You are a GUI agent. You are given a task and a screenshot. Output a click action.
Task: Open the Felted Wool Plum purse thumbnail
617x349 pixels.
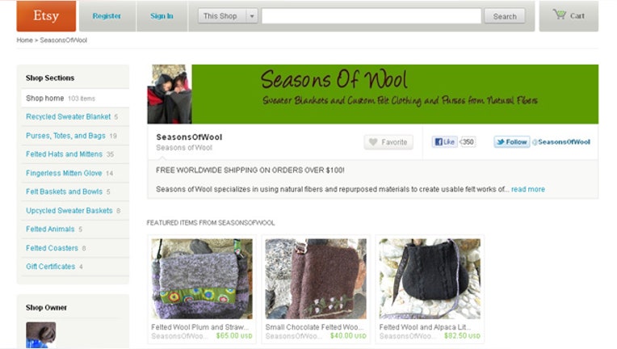click(x=202, y=279)
